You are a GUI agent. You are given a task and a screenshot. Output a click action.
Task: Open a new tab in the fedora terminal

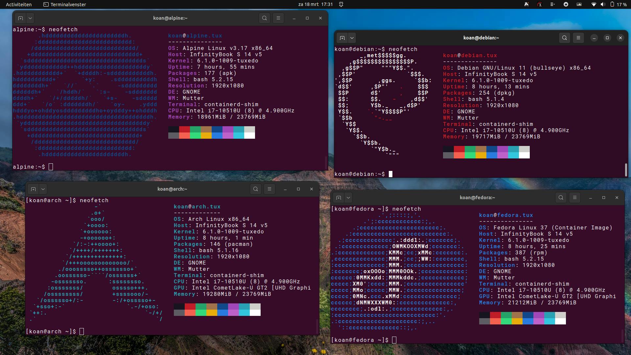pyautogui.click(x=339, y=198)
